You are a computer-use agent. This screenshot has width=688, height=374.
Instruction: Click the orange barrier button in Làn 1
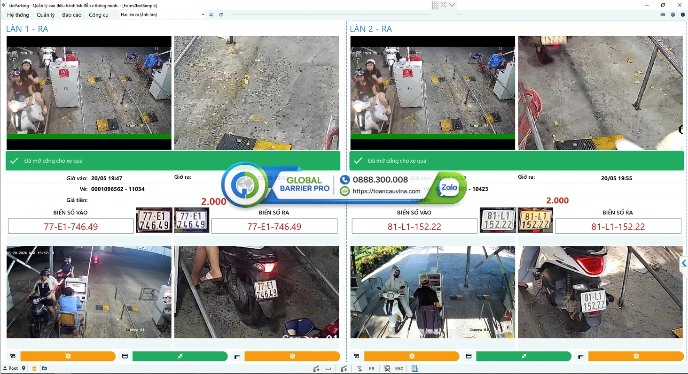(x=292, y=356)
